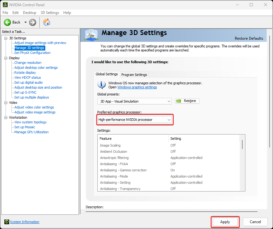Open Adjust desktop size and position
Screen dimensions: 273x229
(38, 87)
